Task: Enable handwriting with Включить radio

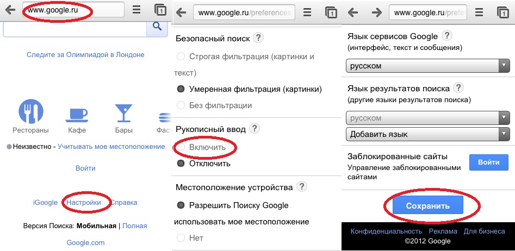Action: click(x=181, y=147)
